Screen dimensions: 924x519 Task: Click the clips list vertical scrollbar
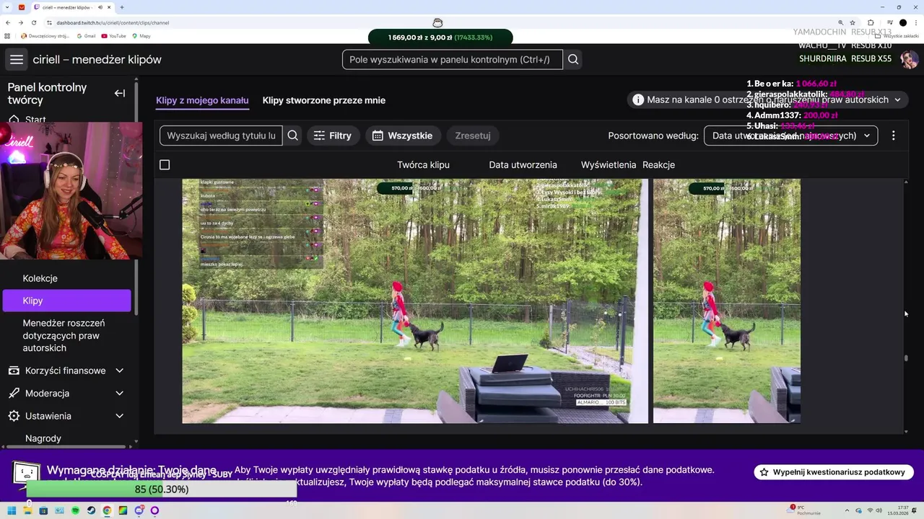[906, 358]
